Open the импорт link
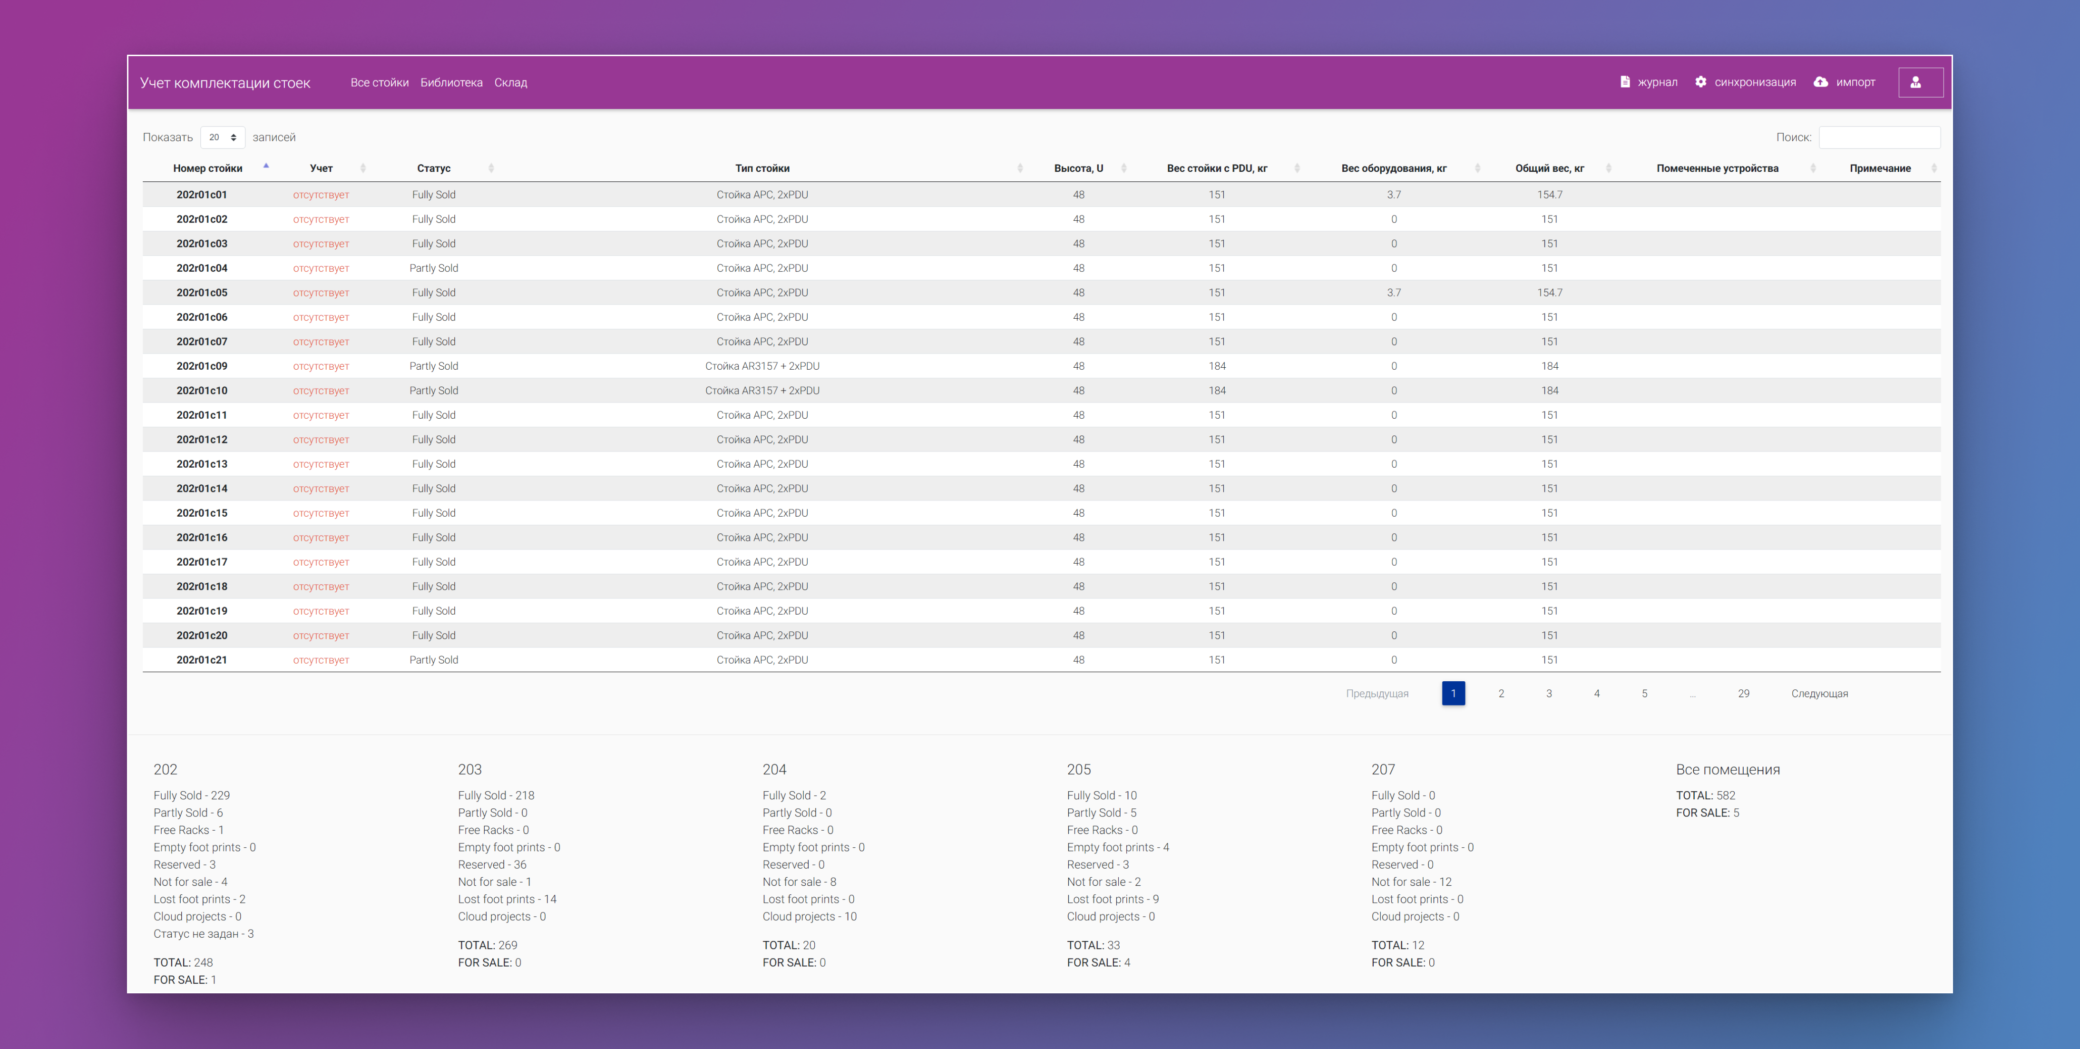 (x=1855, y=82)
